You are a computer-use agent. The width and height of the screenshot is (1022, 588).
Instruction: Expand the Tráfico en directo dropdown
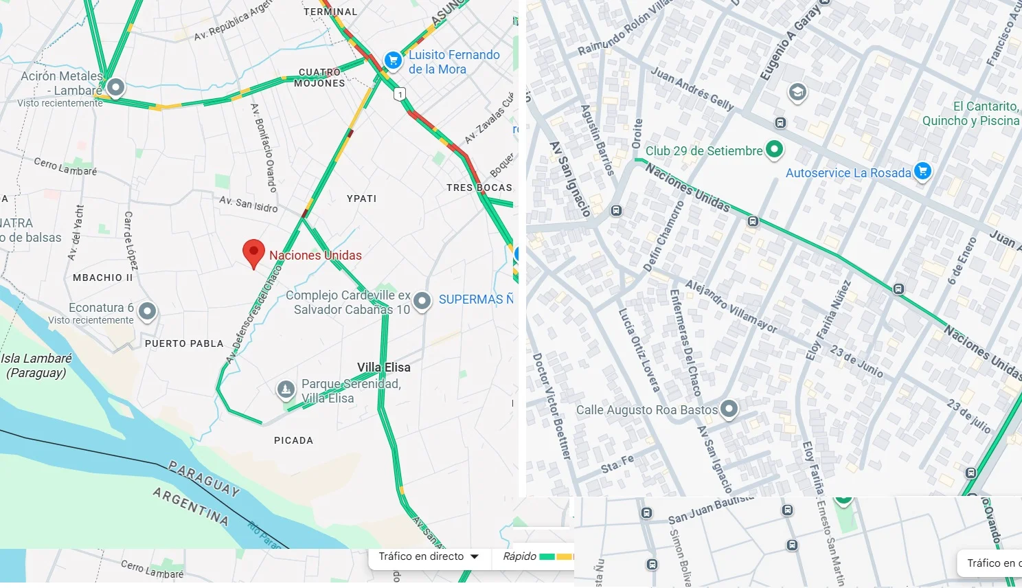pyautogui.click(x=429, y=557)
